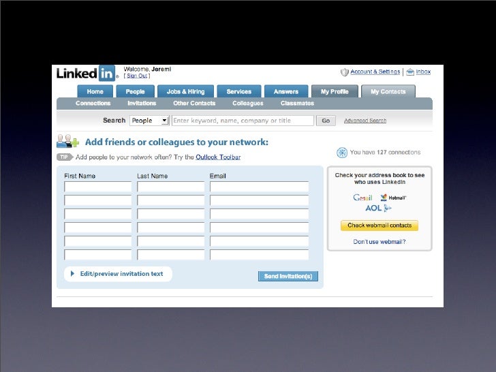The width and height of the screenshot is (496, 372).
Task: Click the Send Invitation(s) button
Action: point(288,276)
